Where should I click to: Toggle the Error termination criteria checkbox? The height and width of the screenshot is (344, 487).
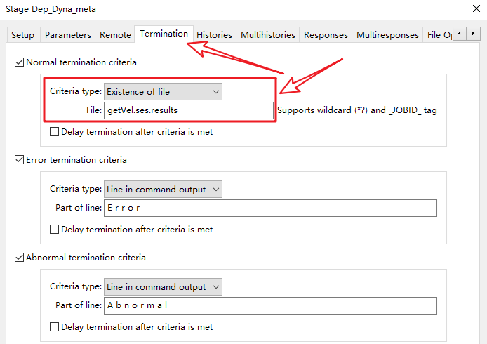point(19,160)
